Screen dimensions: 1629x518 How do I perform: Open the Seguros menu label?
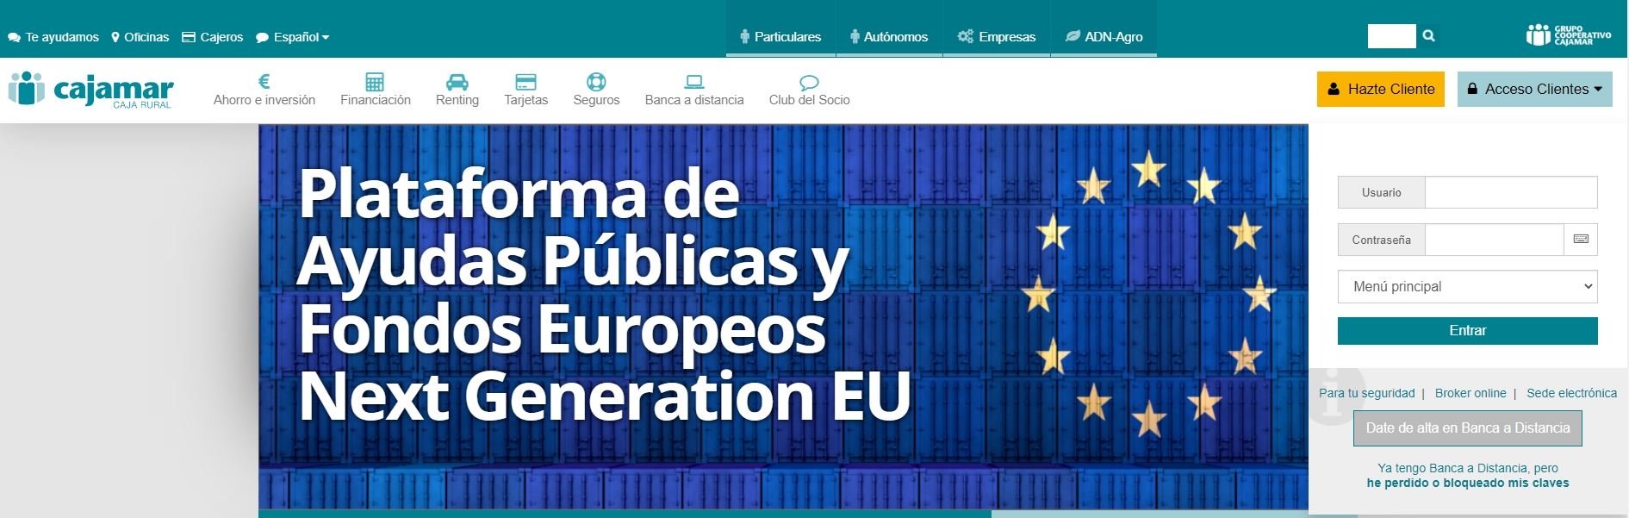click(x=596, y=100)
